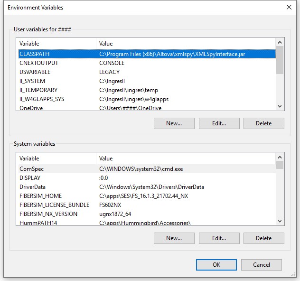Click Edit button under User variables
The image size is (300, 281).
tap(219, 123)
